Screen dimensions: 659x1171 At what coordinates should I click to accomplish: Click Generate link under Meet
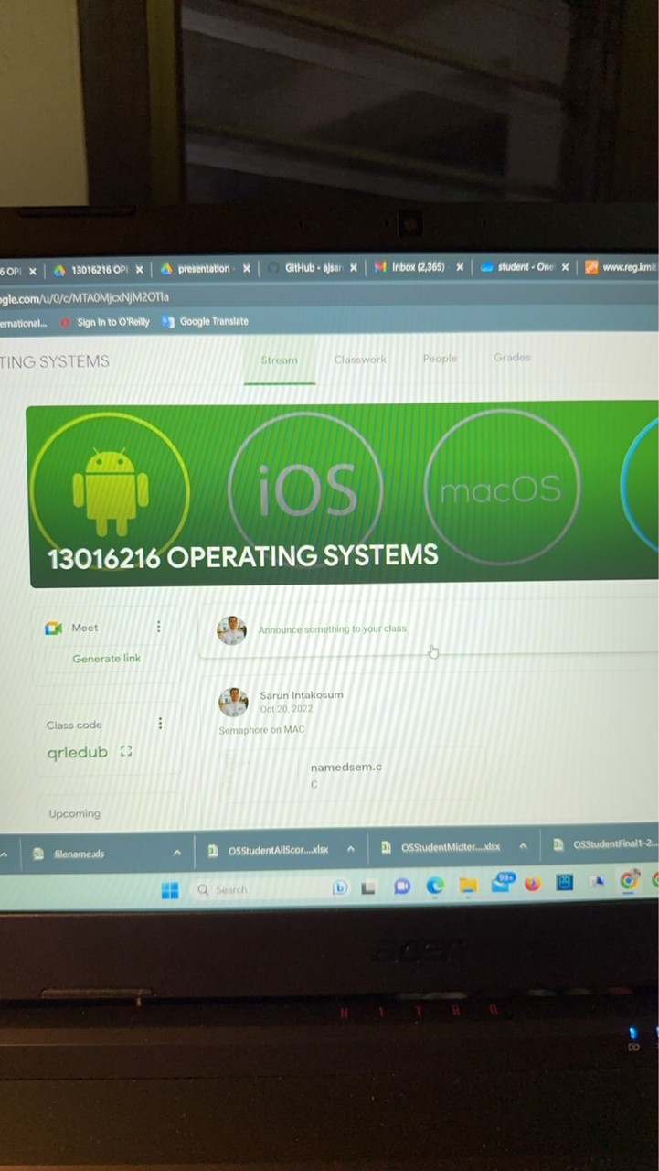coord(107,659)
